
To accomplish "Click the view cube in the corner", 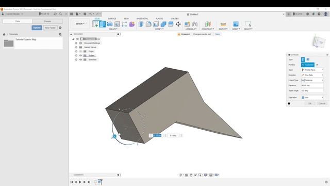I will click(x=319, y=42).
